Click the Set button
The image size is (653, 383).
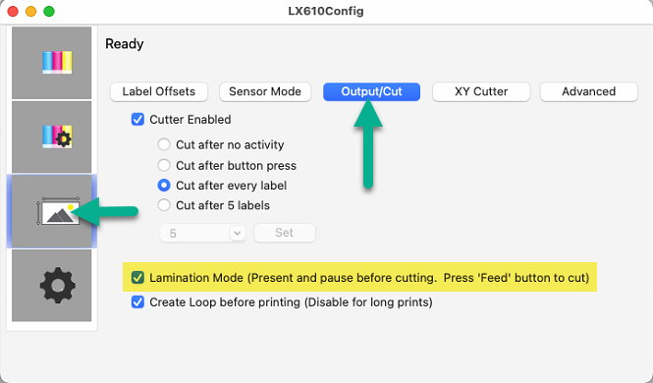click(285, 233)
